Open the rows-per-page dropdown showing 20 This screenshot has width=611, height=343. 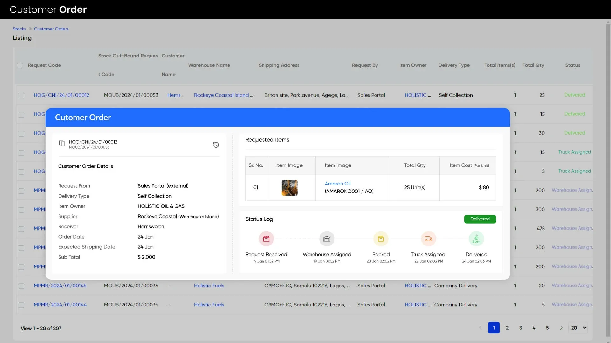click(578, 328)
